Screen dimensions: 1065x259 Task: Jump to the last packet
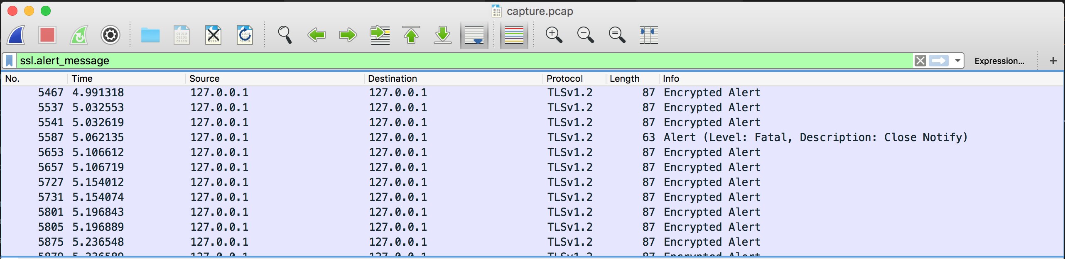point(442,35)
